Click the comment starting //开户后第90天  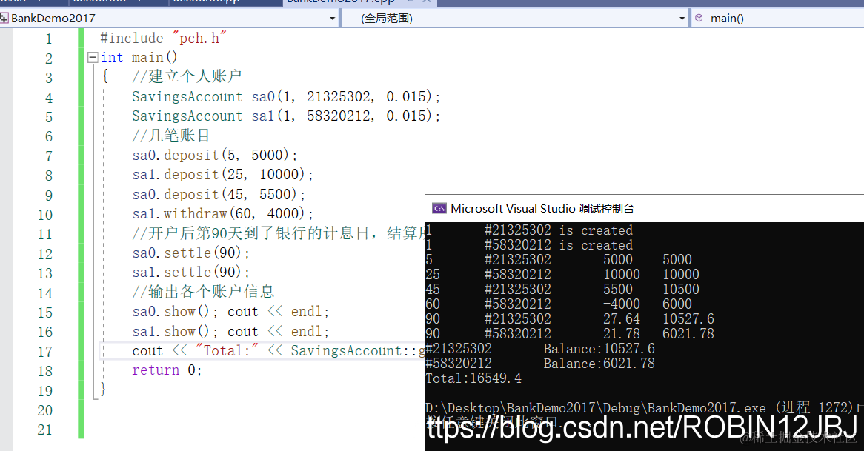click(x=279, y=233)
